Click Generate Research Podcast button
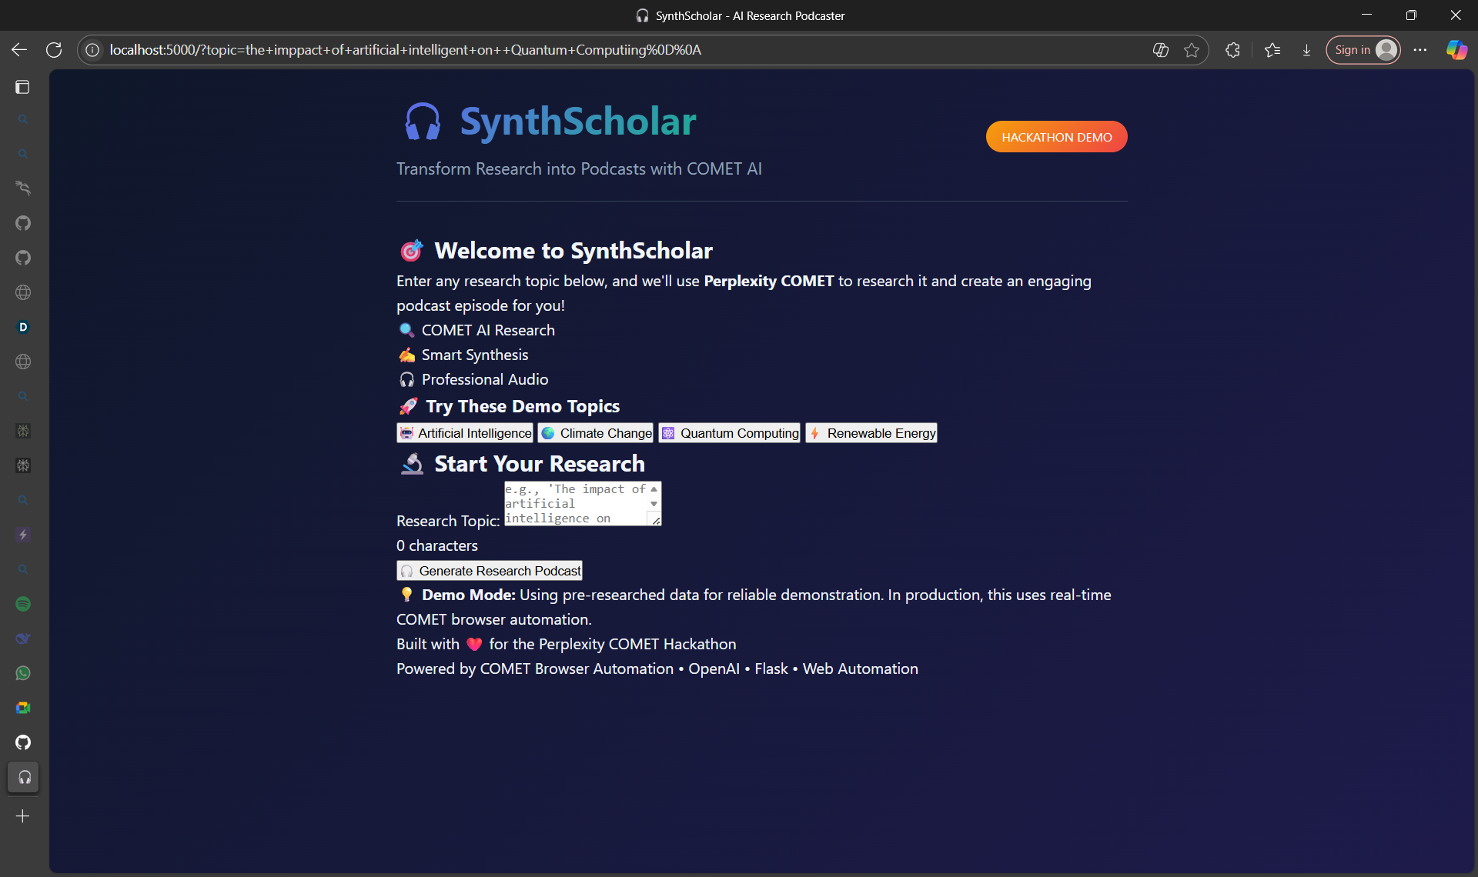The image size is (1478, 877). (x=490, y=571)
